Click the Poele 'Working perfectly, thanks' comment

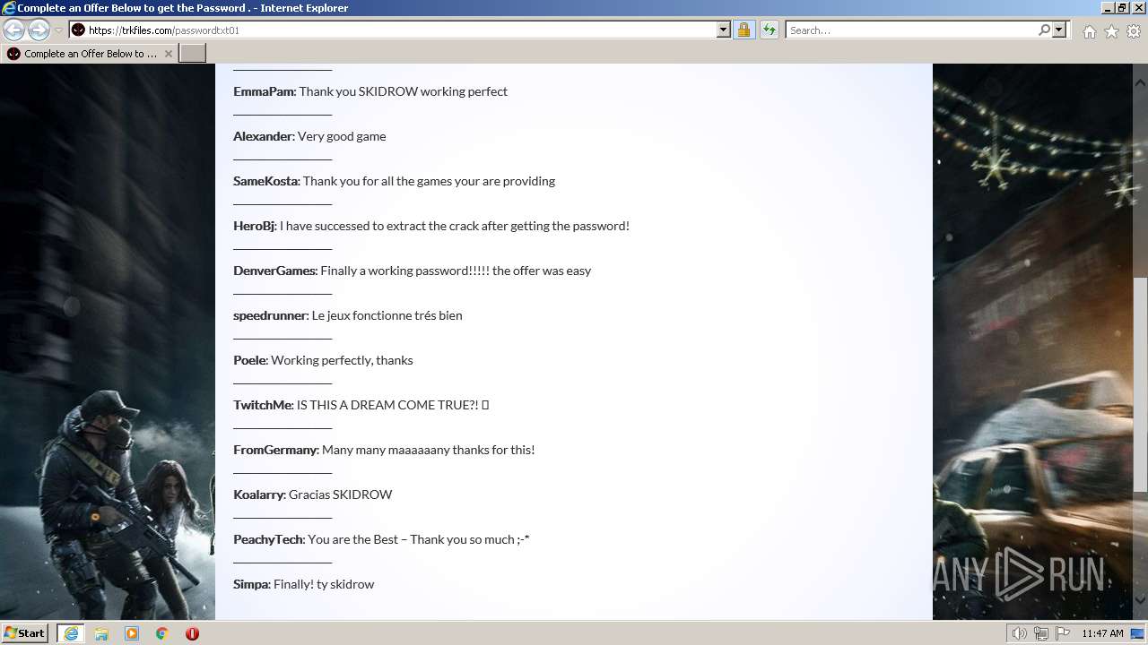(323, 360)
